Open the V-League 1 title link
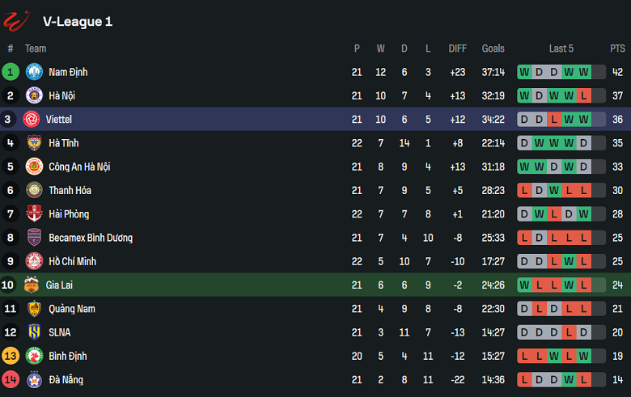 click(78, 22)
